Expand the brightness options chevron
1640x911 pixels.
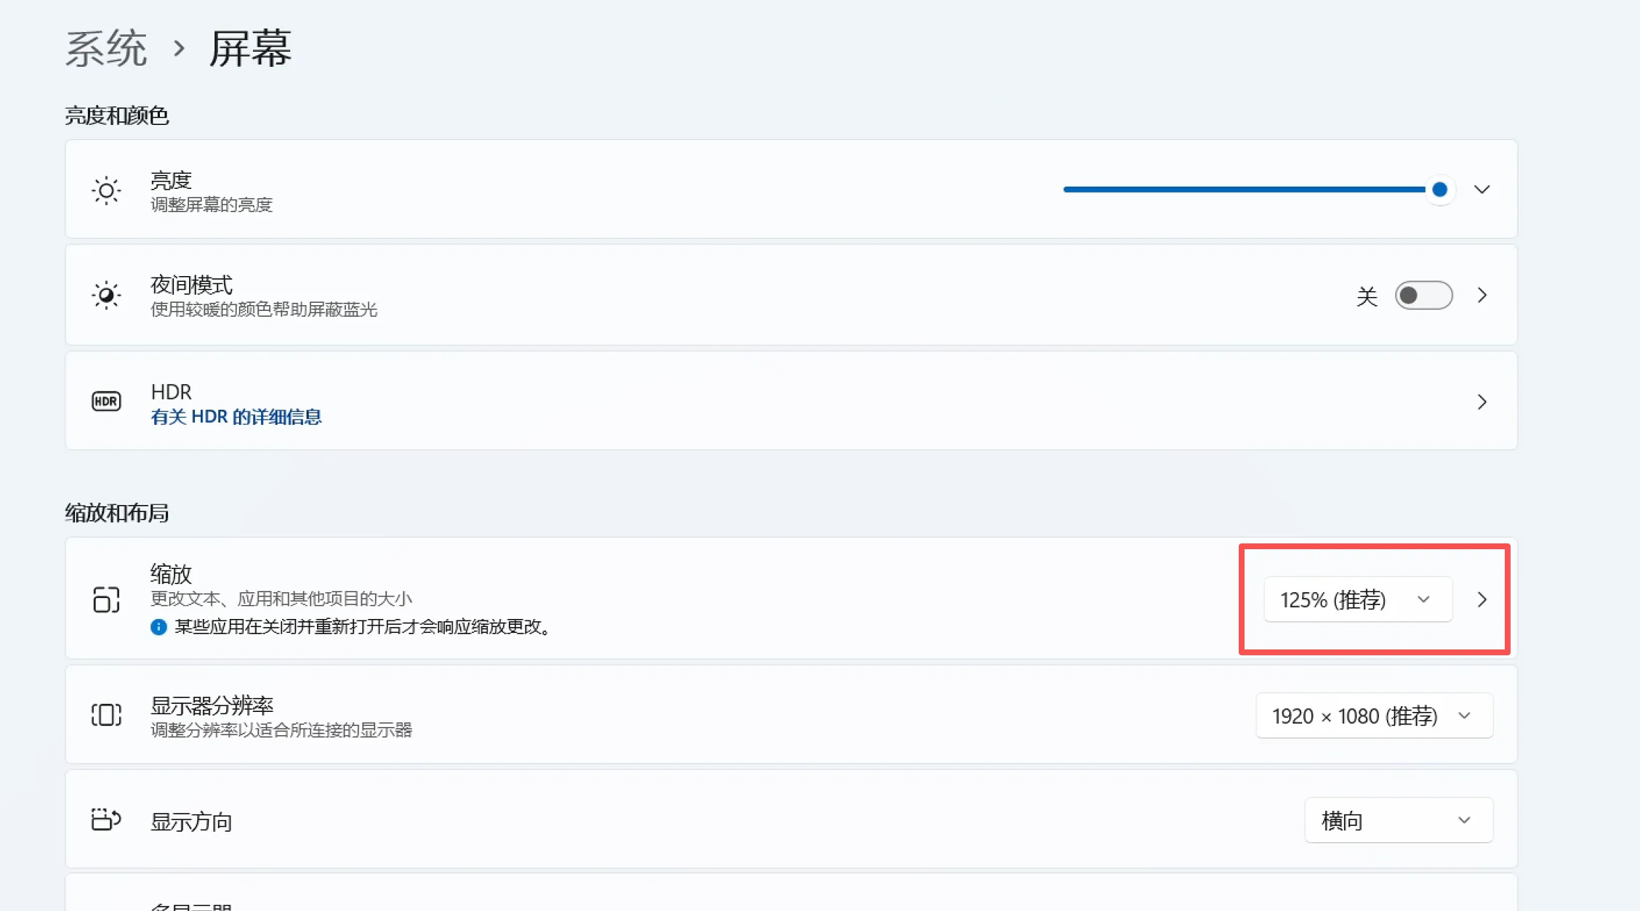pos(1482,190)
